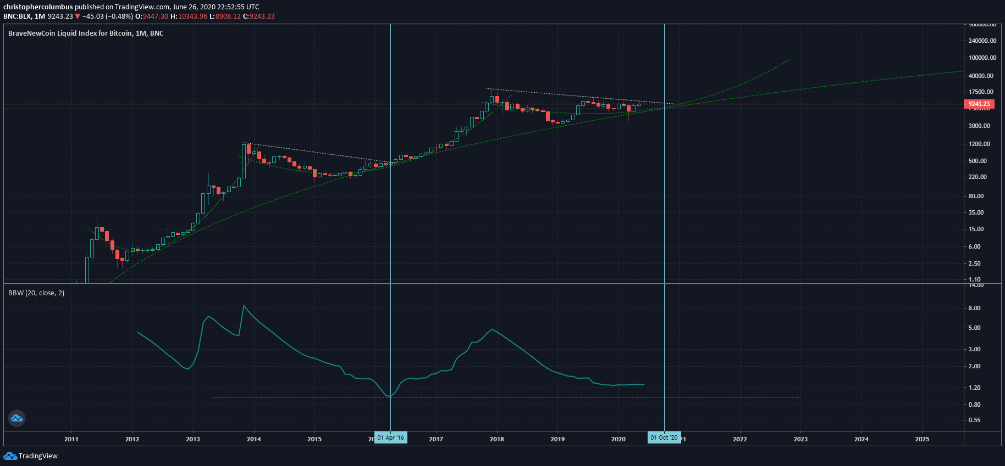Click the 01 Oct '20 date marker

(664, 437)
